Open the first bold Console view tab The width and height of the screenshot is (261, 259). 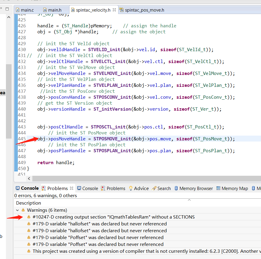(x=27, y=188)
